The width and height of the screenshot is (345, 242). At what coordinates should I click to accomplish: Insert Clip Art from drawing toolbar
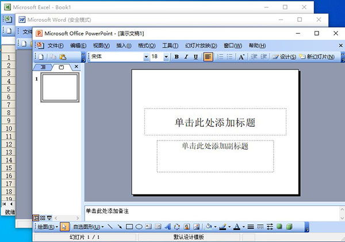click(x=187, y=227)
